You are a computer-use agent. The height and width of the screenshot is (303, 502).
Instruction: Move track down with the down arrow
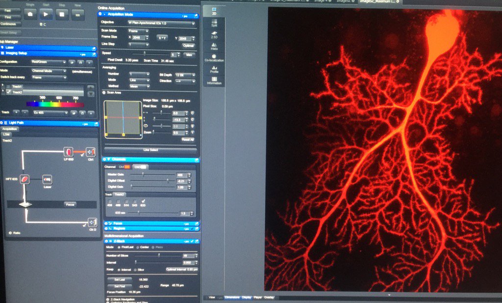(x=91, y=94)
